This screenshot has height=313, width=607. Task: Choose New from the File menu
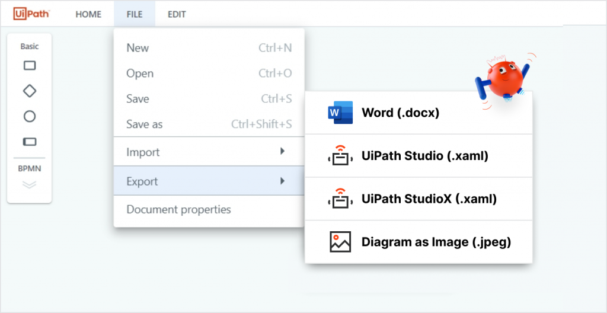pos(209,48)
